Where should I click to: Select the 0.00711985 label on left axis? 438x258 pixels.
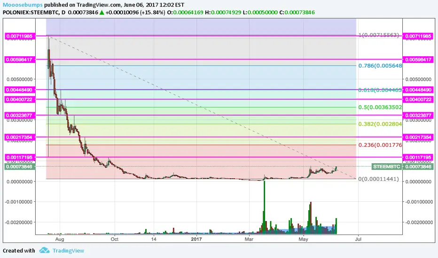20,36
